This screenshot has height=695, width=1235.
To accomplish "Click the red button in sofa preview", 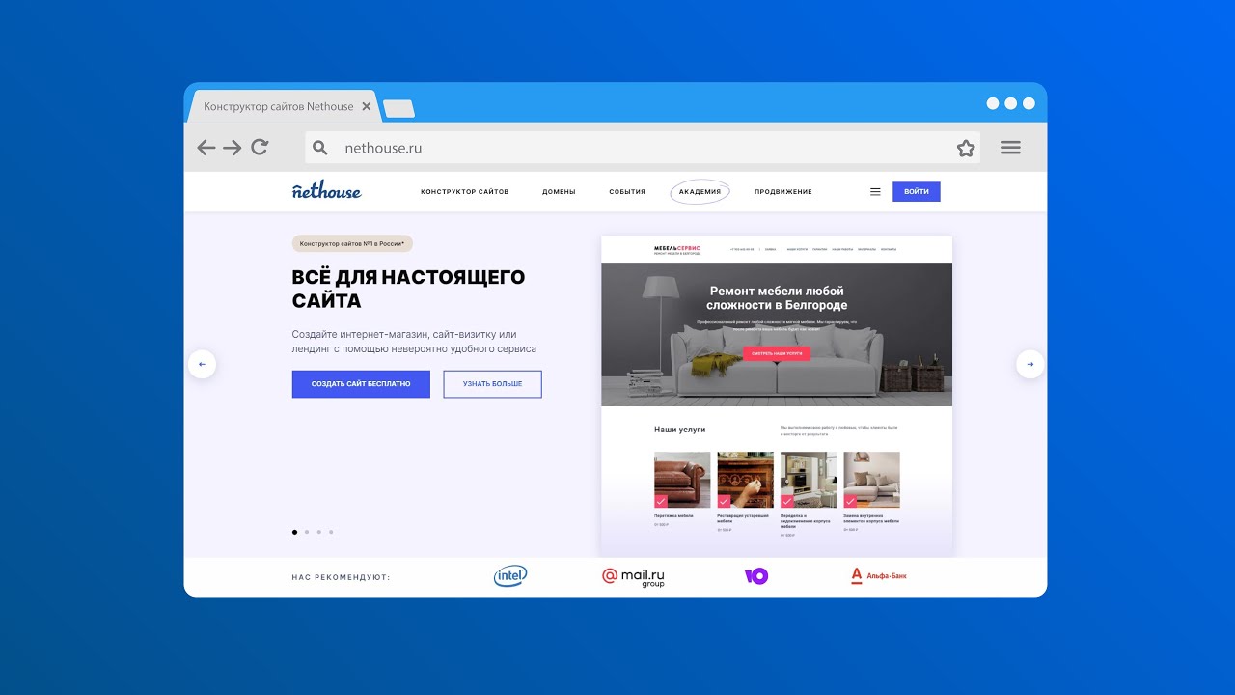I will point(777,354).
